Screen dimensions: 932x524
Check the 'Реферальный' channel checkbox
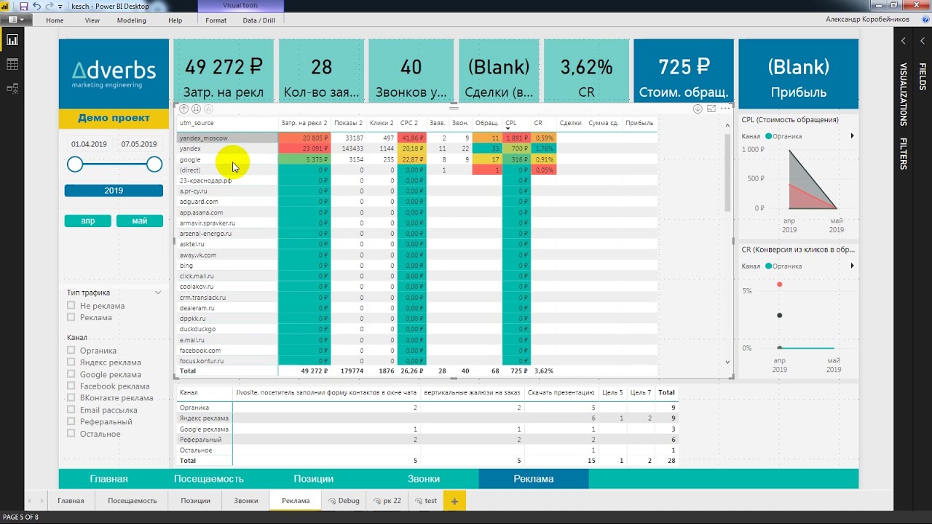(x=71, y=421)
